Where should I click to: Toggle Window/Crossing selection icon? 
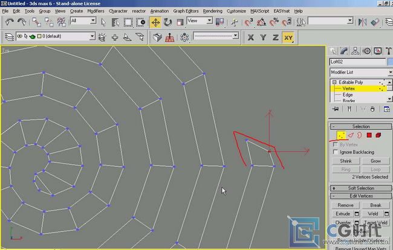140,22
